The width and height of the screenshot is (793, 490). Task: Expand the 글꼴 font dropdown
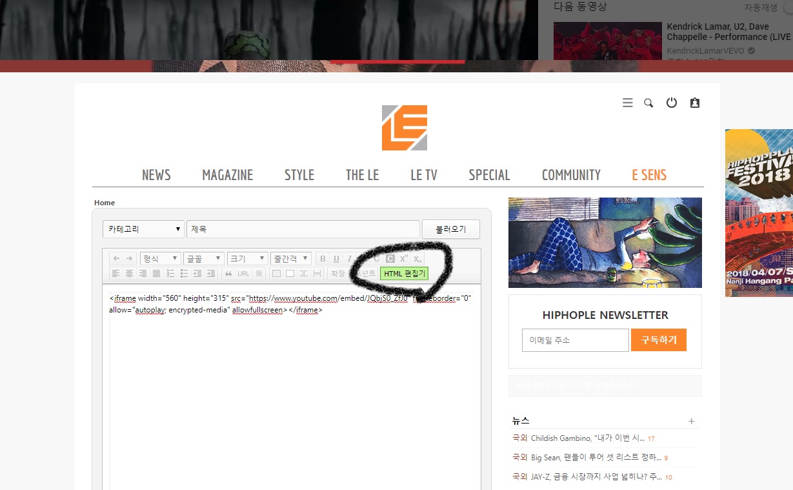pyautogui.click(x=203, y=259)
